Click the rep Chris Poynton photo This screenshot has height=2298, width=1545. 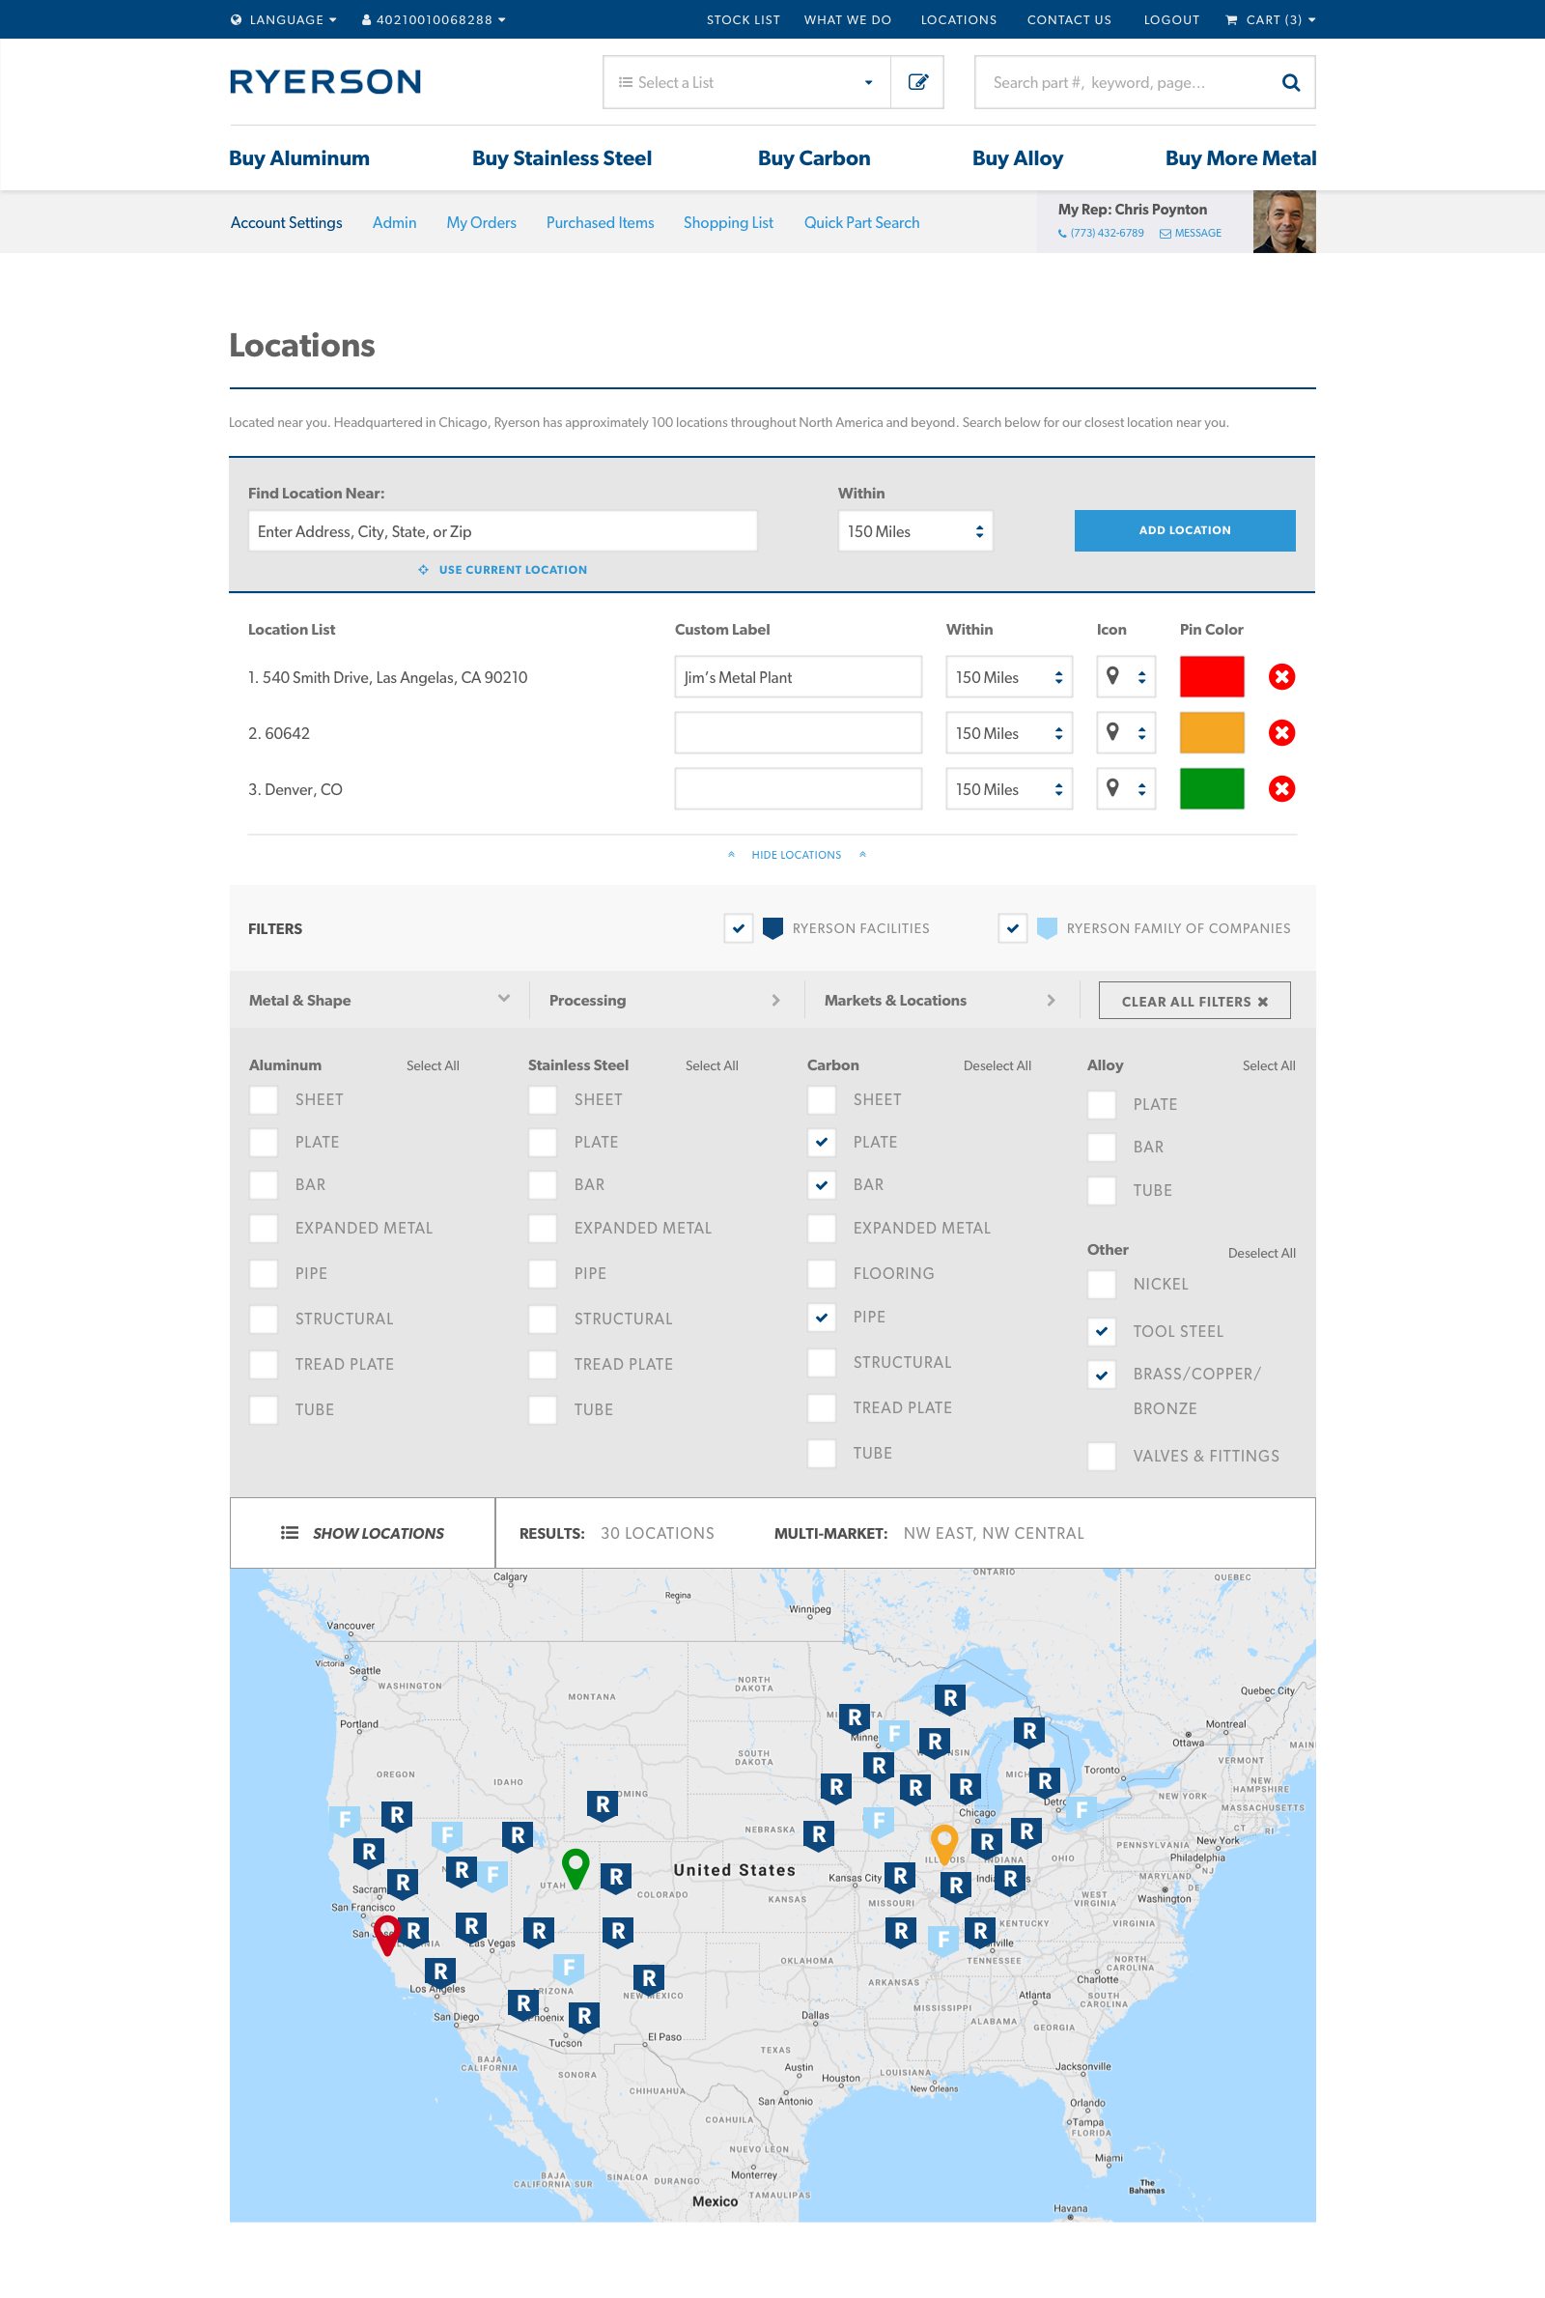click(1284, 222)
